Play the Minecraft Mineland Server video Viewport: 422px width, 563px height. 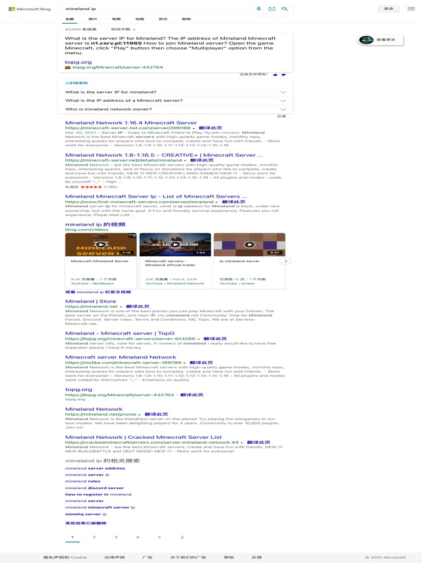click(x=101, y=245)
